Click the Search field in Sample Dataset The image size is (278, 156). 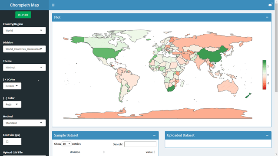coord(140,144)
